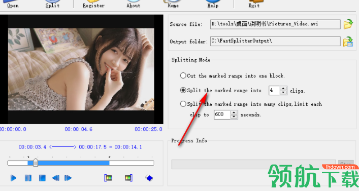359x191 pixels.
Task: Set the mark-in start point icon
Action: 108,178
